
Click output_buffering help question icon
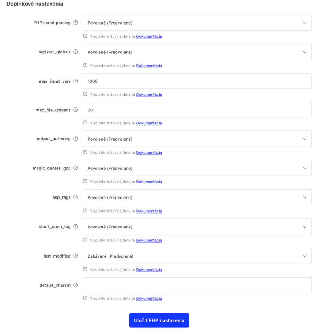tap(76, 139)
